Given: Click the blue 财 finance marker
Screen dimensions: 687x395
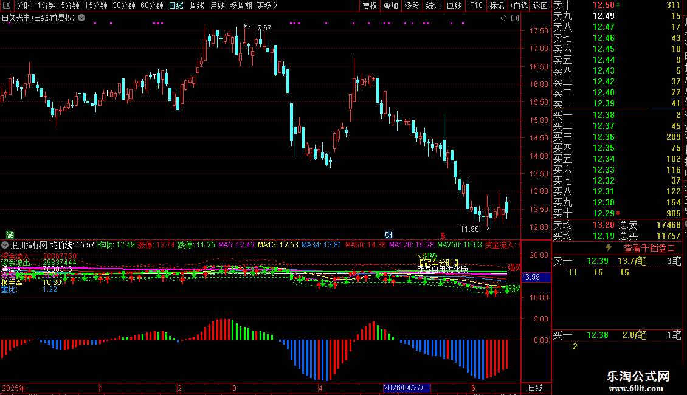Looking at the screenshot, I should click(x=388, y=235).
